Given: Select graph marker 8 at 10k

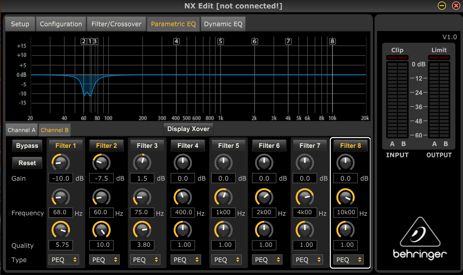Looking at the screenshot, I should tap(332, 41).
